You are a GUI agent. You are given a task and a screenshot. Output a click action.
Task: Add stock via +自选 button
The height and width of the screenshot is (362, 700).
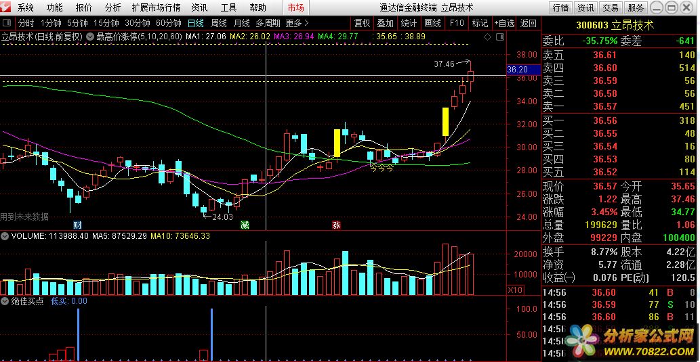click(504, 23)
